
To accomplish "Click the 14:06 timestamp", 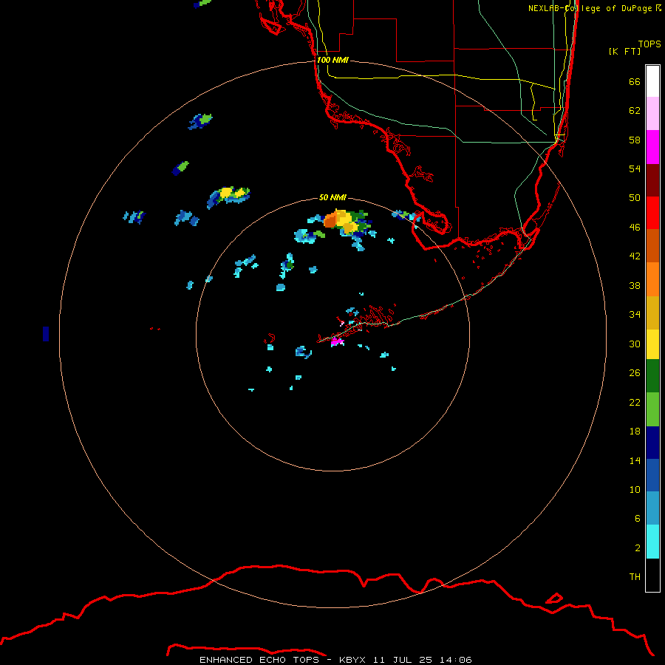I will [x=455, y=660].
